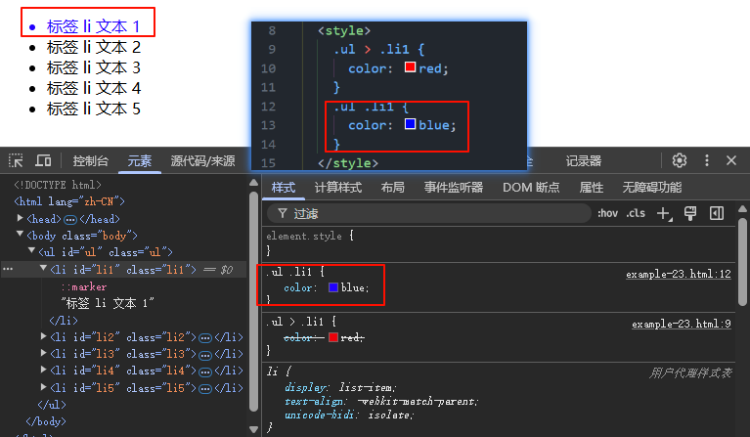Switch to the 控制台 tab
The height and width of the screenshot is (437, 750).
[91, 161]
